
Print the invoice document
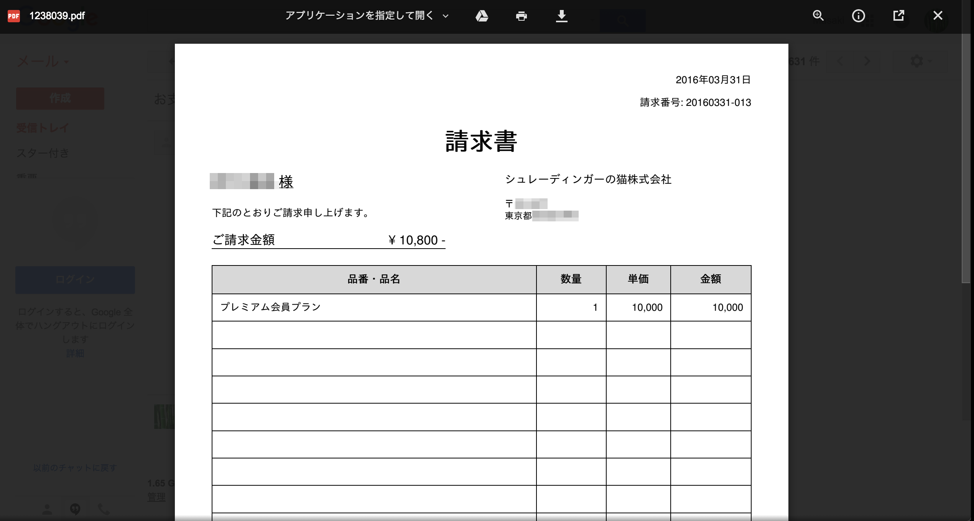point(522,16)
